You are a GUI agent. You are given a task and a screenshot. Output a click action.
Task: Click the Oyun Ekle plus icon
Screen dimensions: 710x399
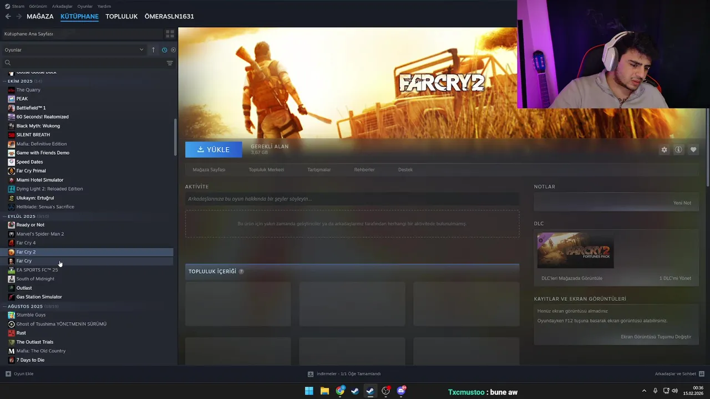pos(8,374)
